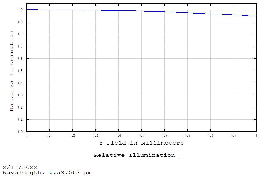Click the 0.9 tick label on the y-axis

[x=20, y=22]
